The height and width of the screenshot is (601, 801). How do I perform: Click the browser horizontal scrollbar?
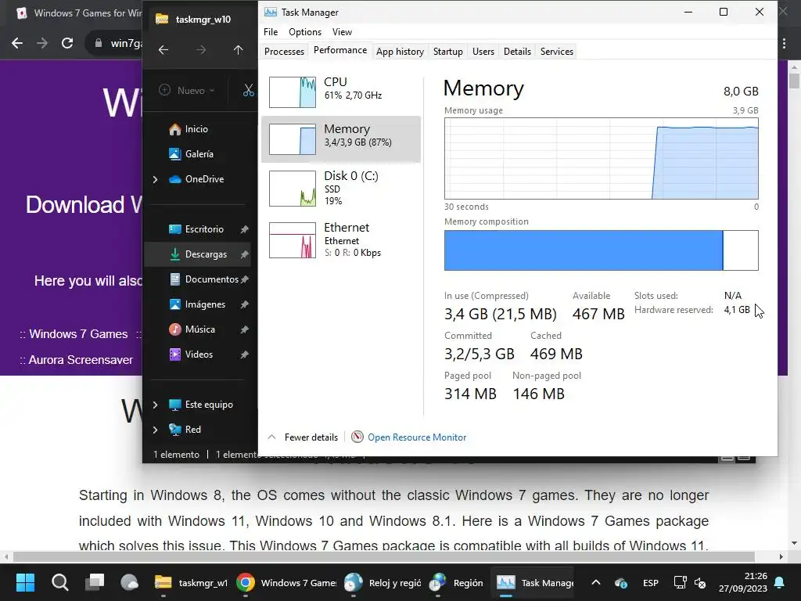coord(383,556)
